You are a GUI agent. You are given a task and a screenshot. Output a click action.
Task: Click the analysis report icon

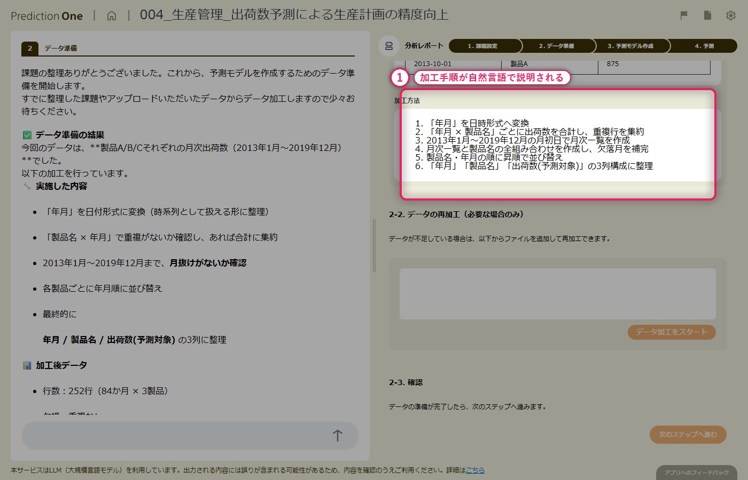[x=389, y=46]
